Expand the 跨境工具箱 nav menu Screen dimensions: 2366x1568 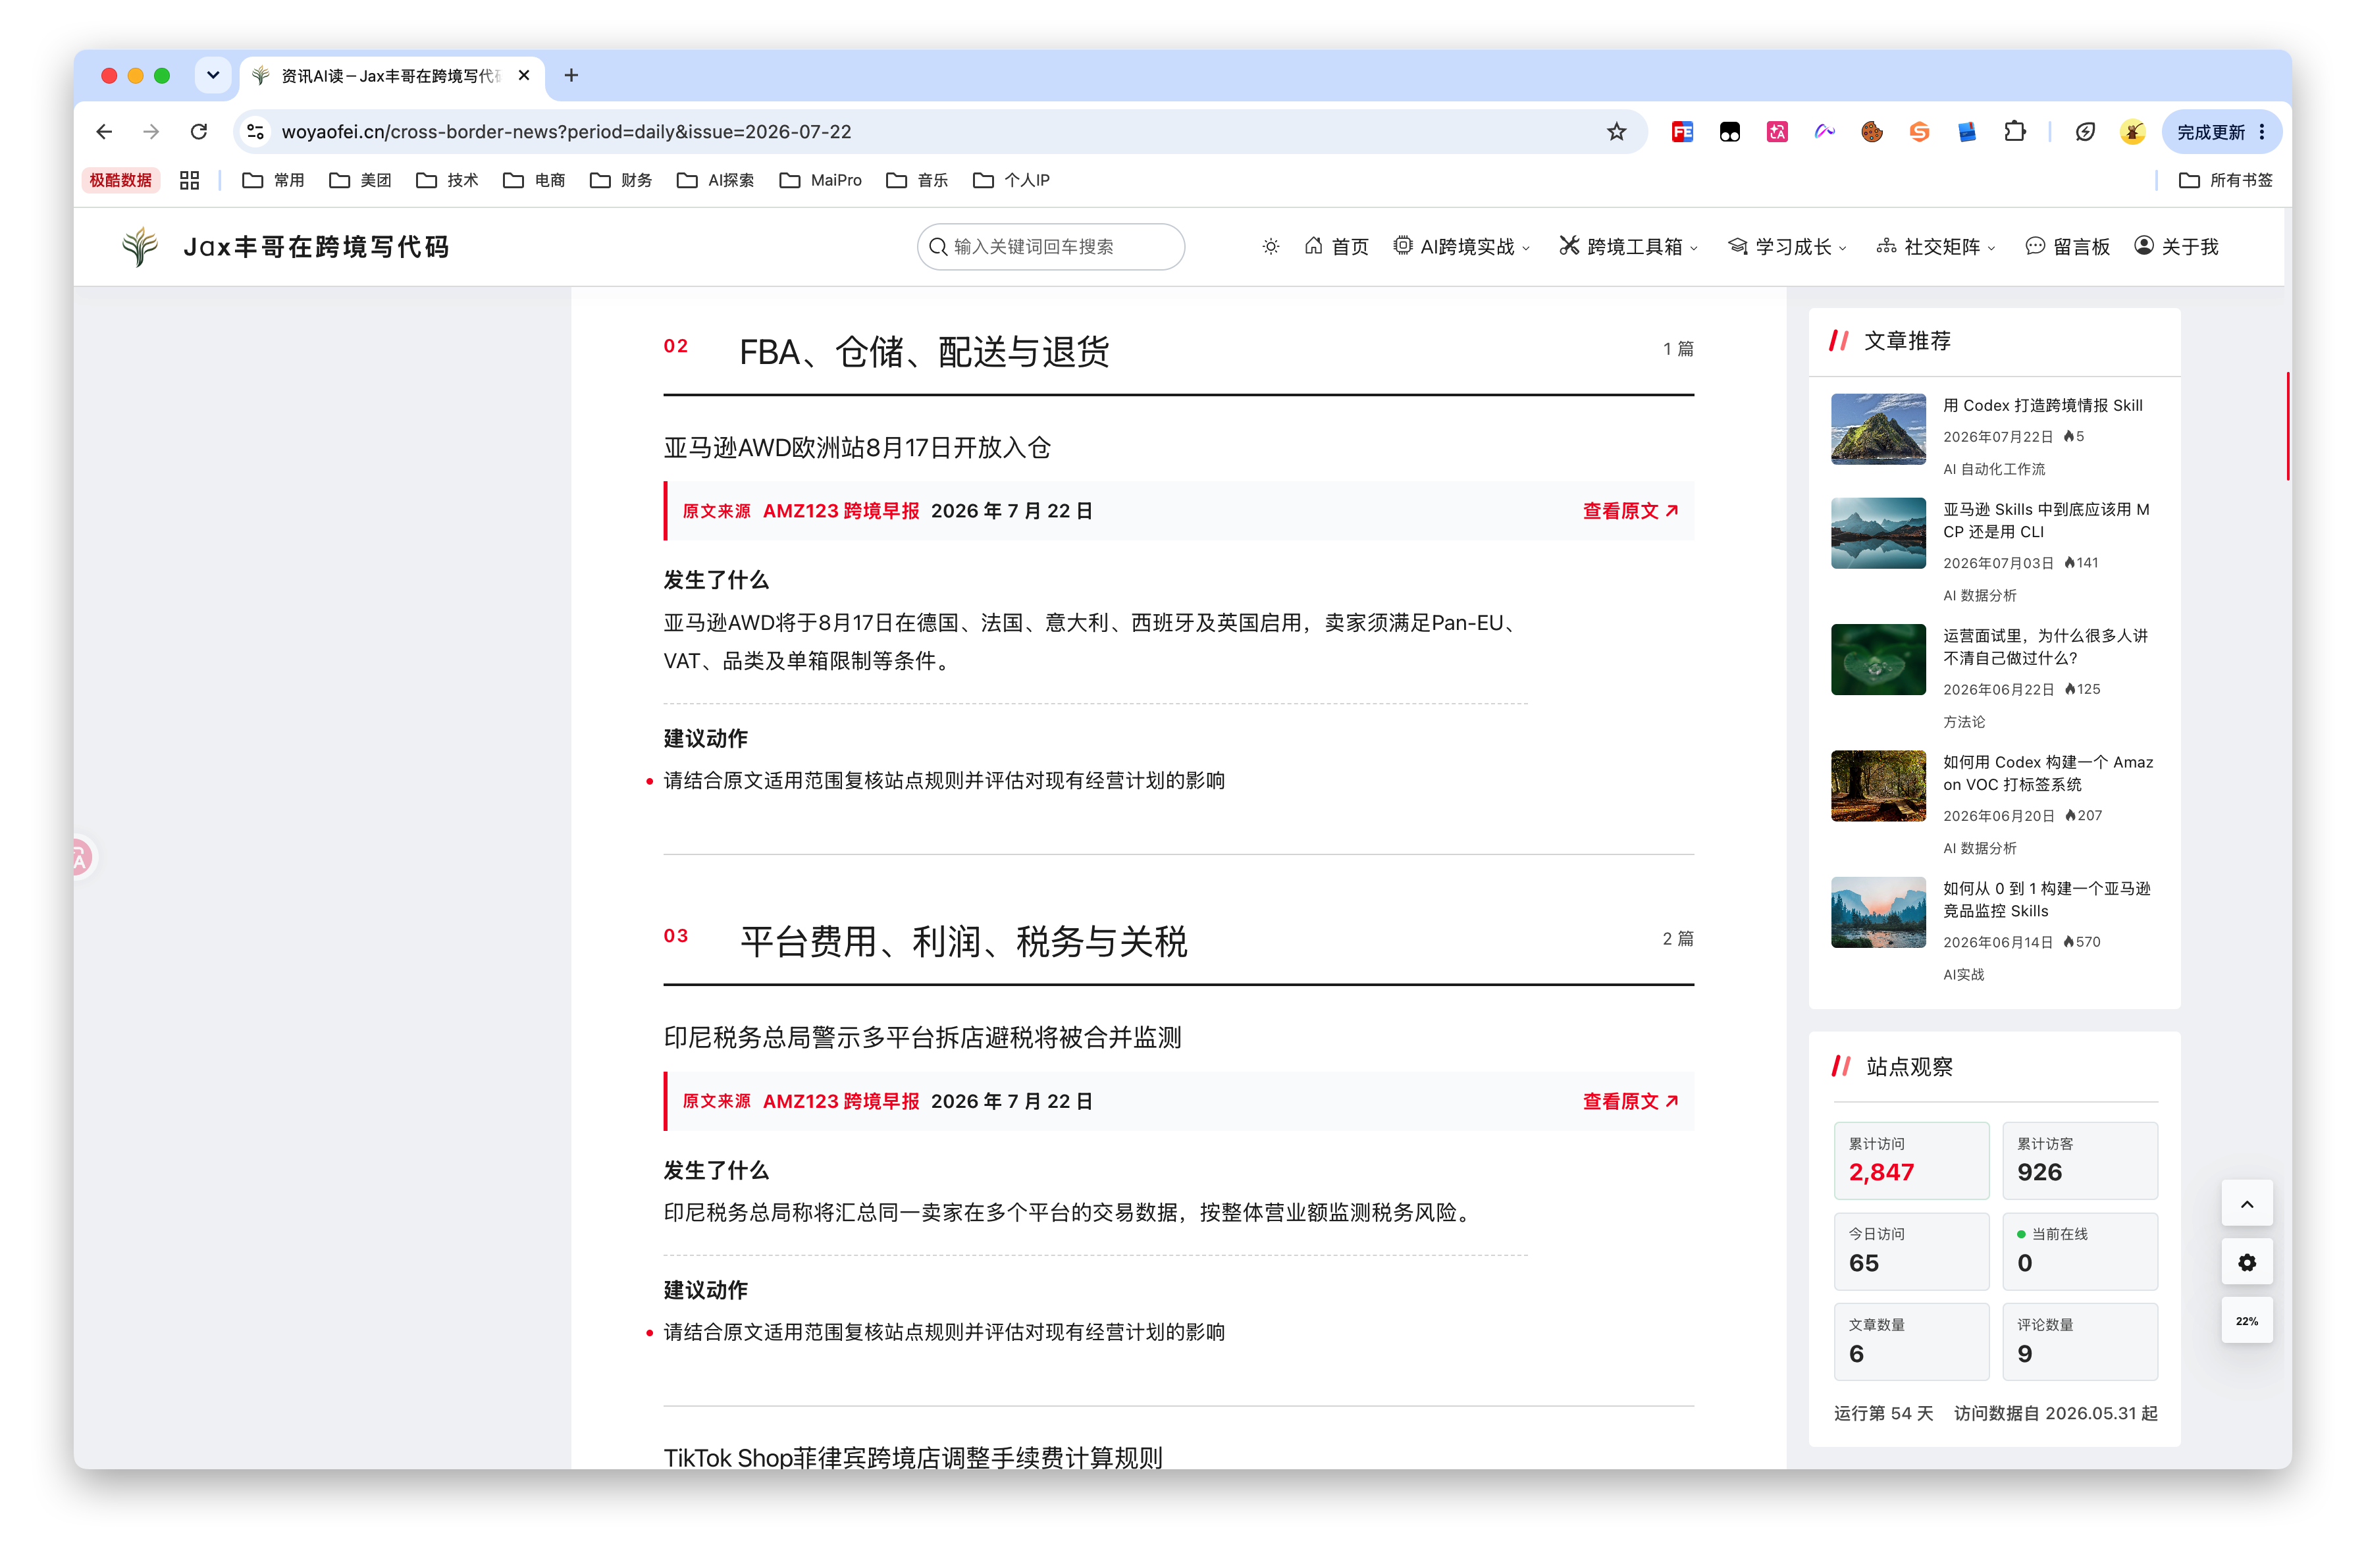tap(1628, 246)
